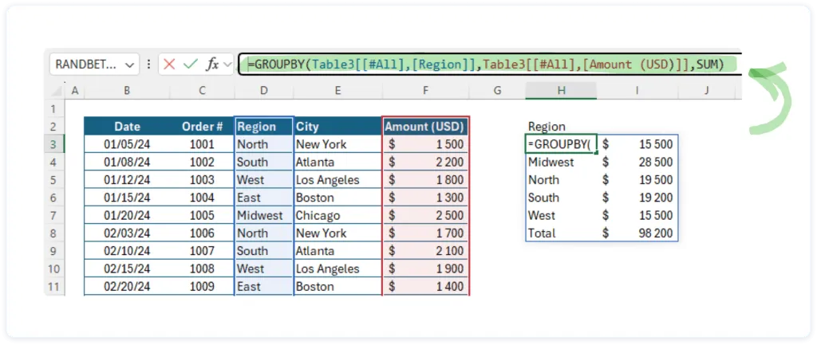Expand the Name Box dropdown arrow
This screenshot has height=345, width=817.
tap(128, 64)
